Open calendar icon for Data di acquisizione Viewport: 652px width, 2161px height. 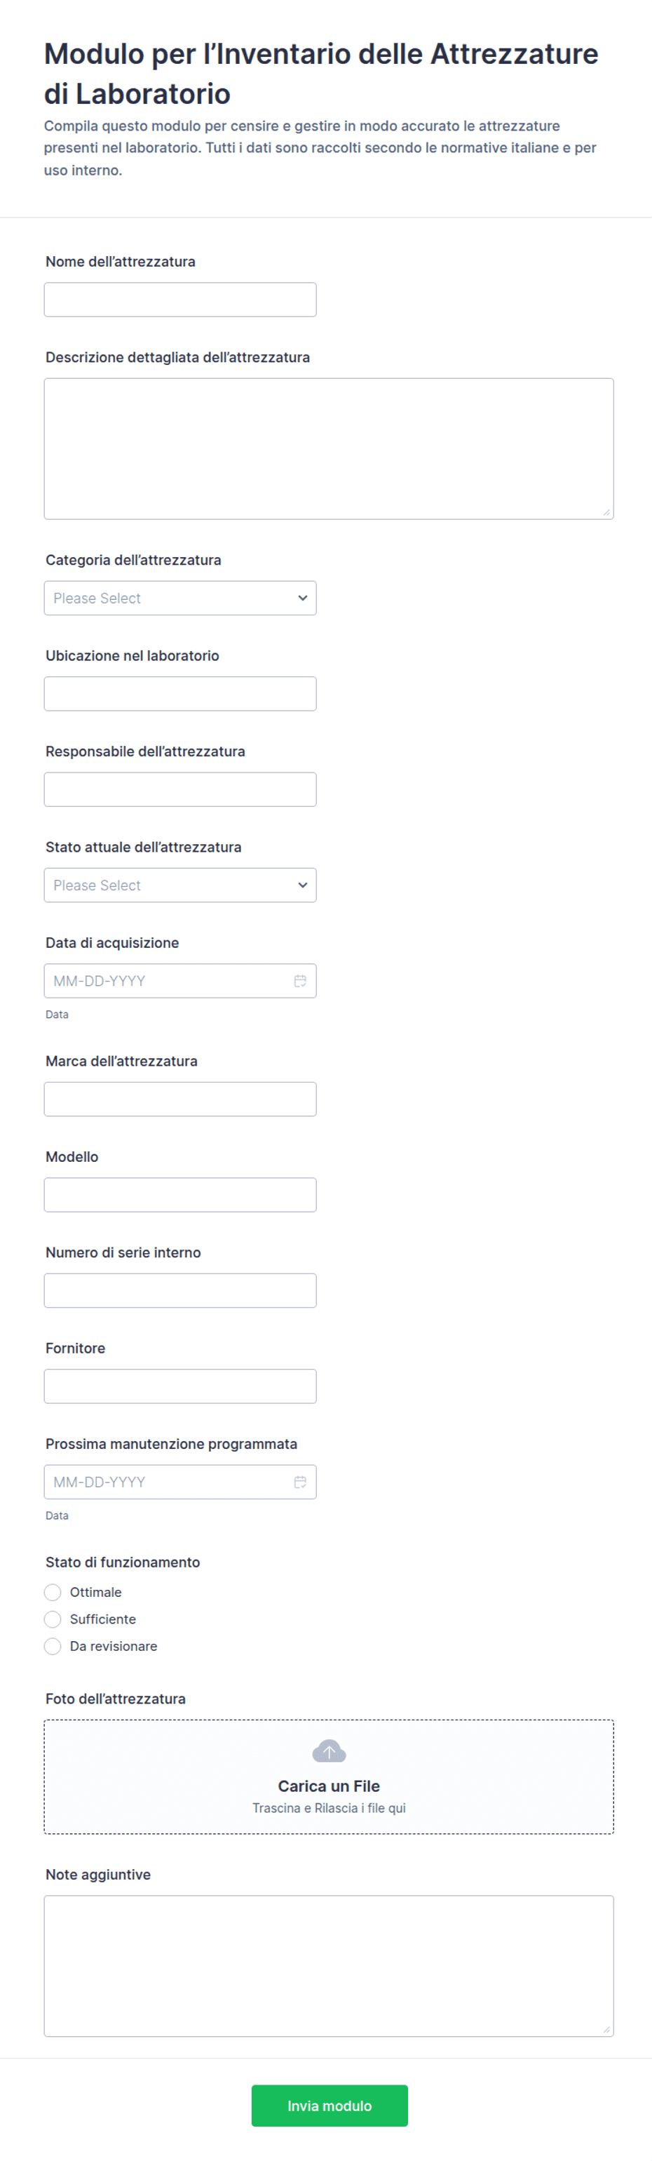click(300, 981)
